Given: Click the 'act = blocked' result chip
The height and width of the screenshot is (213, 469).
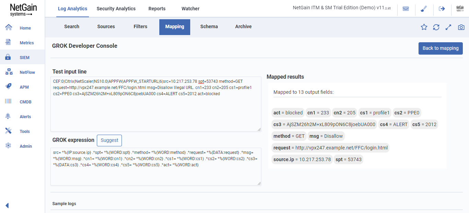Looking at the screenshot, I should pos(288,112).
